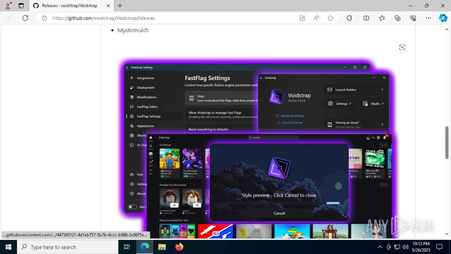451x254 pixels.
Task: Refresh the current page
Action: point(25,18)
